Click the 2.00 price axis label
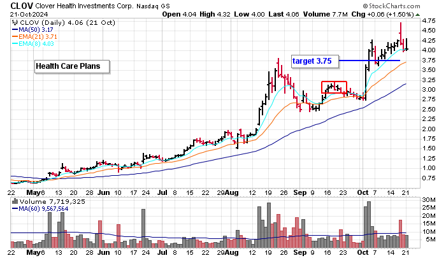Viewport: 446px width, 258px height. [x=429, y=129]
